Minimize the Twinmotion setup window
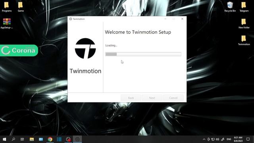This screenshot has width=254, height=143. tap(165, 19)
